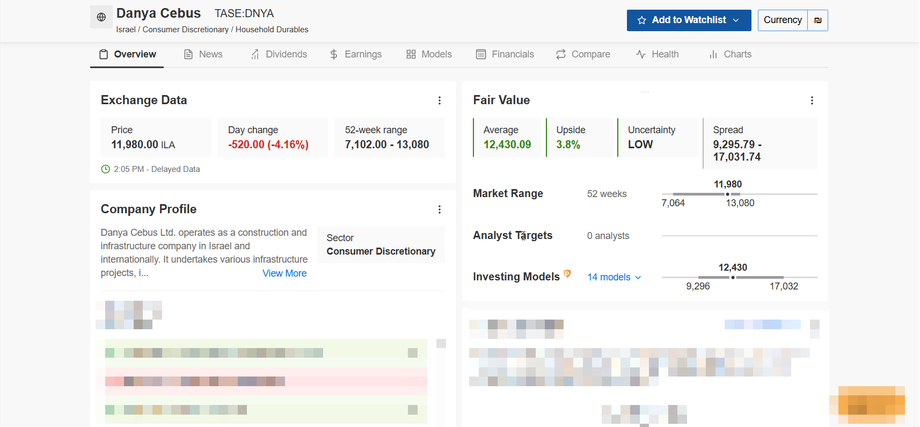The height and width of the screenshot is (427, 920).
Task: Click the 0 analysts label
Action: coord(608,236)
